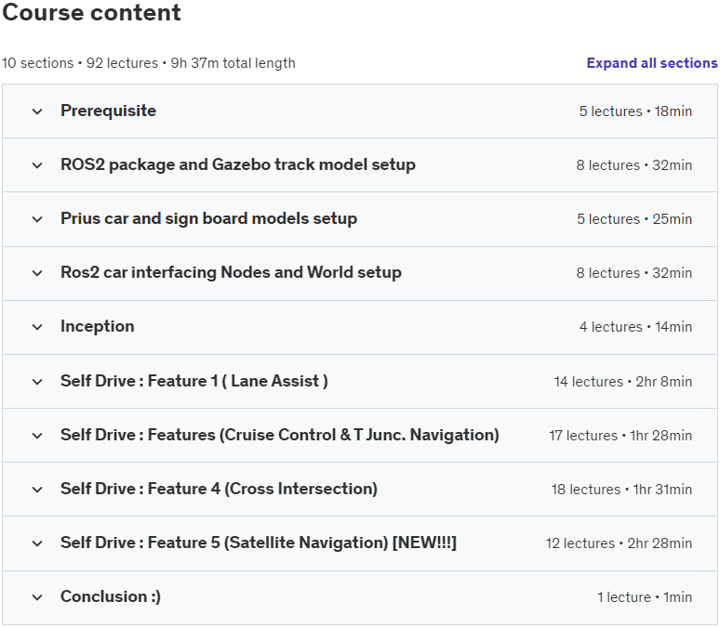Click '17 lectures • 1hr 28min' text
Screen dimensions: 720x628
pos(620,435)
